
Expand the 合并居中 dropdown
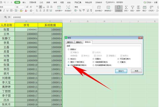pos(63,11)
